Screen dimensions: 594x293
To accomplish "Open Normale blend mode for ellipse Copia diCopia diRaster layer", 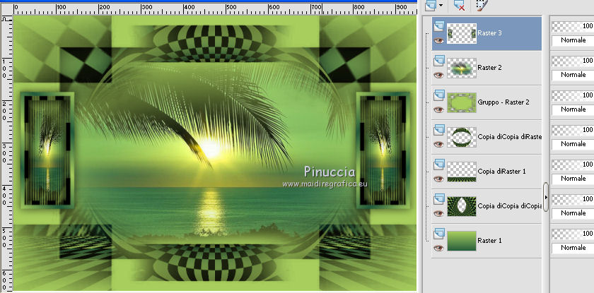I will 573,144.
